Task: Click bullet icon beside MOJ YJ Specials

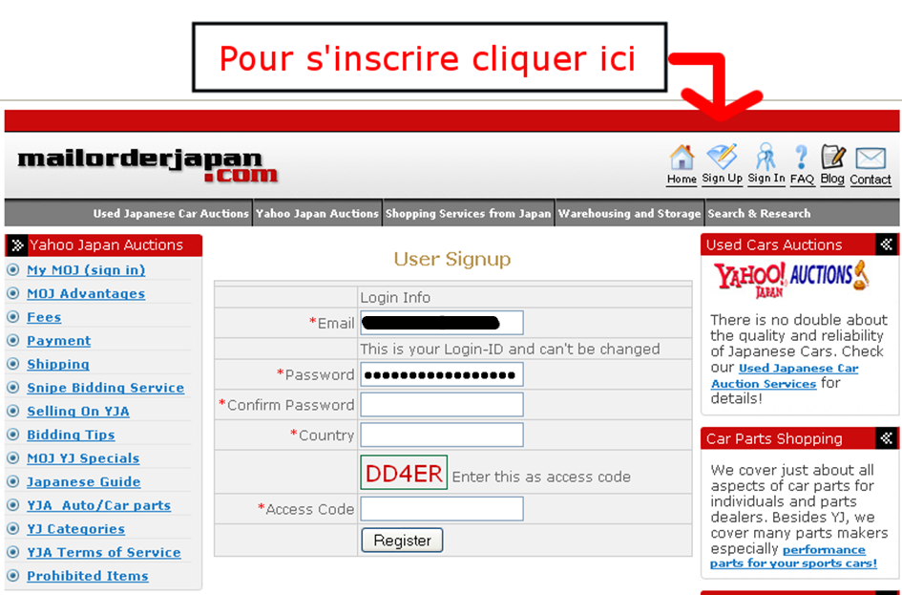Action: (x=13, y=458)
